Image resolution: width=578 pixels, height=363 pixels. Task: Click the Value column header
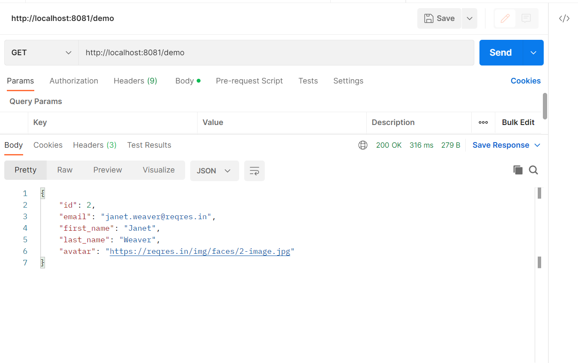(213, 122)
